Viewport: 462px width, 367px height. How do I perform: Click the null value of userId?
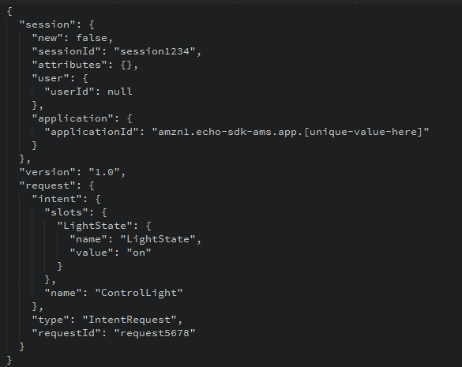click(x=120, y=92)
